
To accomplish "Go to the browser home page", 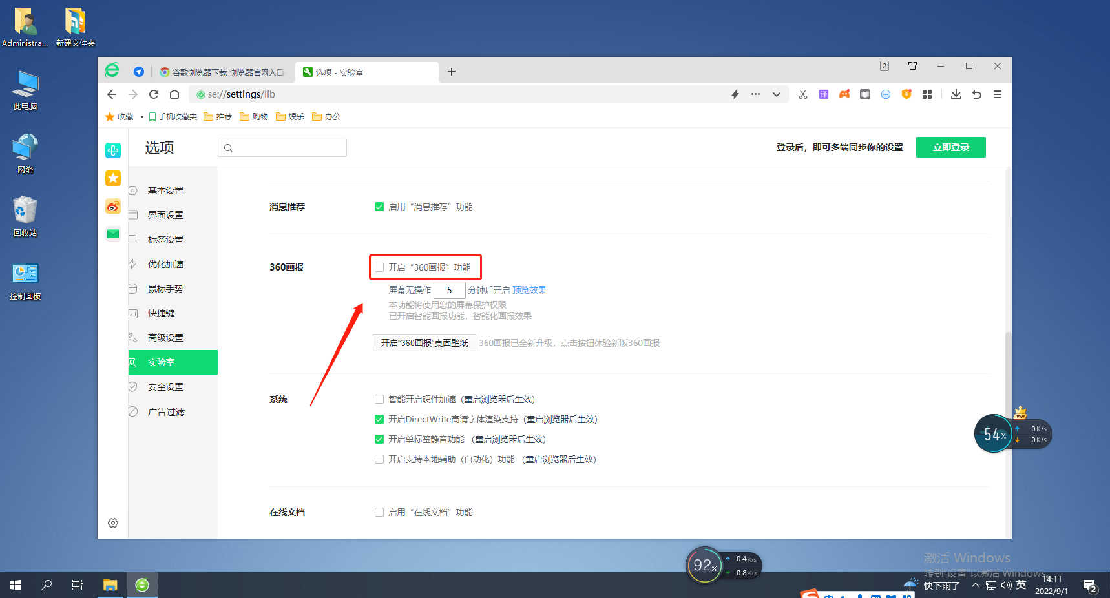I will click(174, 94).
